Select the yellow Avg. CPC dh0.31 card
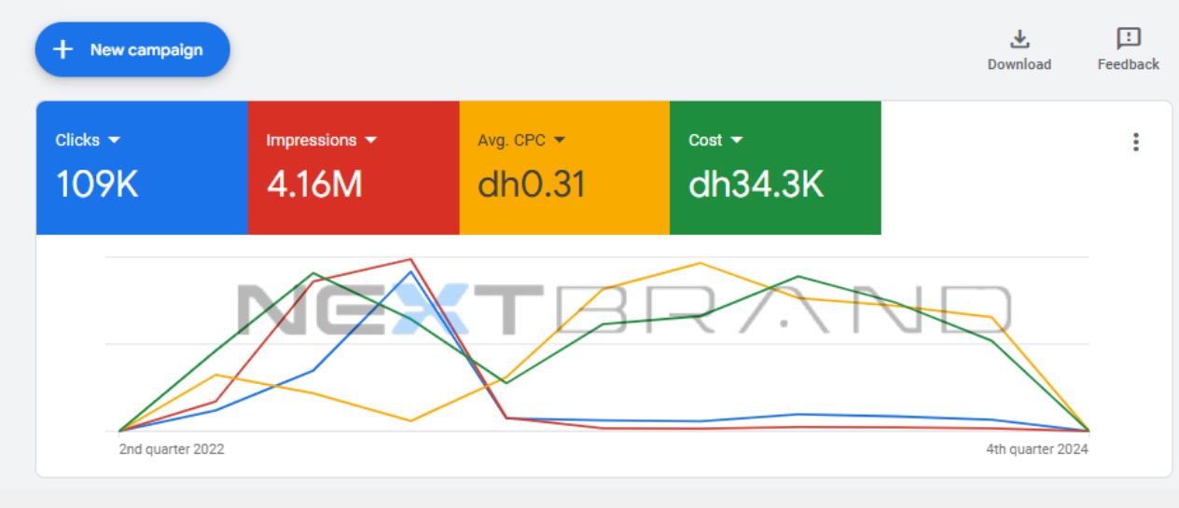1179x508 pixels. 564,168
